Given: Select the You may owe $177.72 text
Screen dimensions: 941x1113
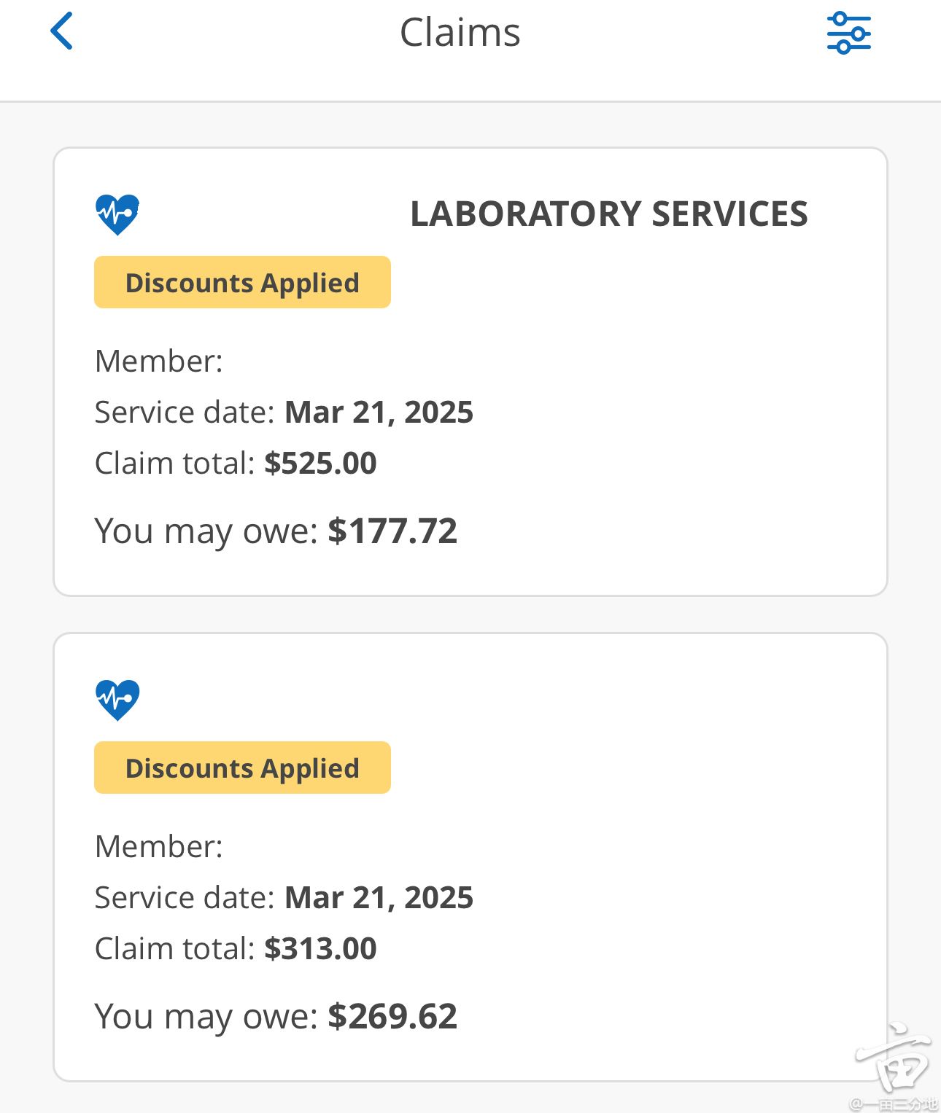Looking at the screenshot, I should (276, 531).
